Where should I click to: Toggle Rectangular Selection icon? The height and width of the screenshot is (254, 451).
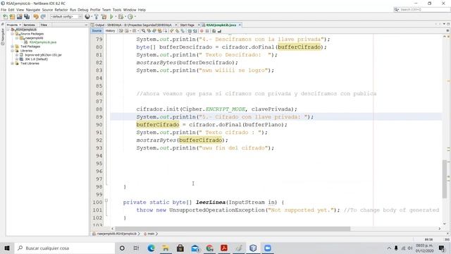[x=165, y=31]
